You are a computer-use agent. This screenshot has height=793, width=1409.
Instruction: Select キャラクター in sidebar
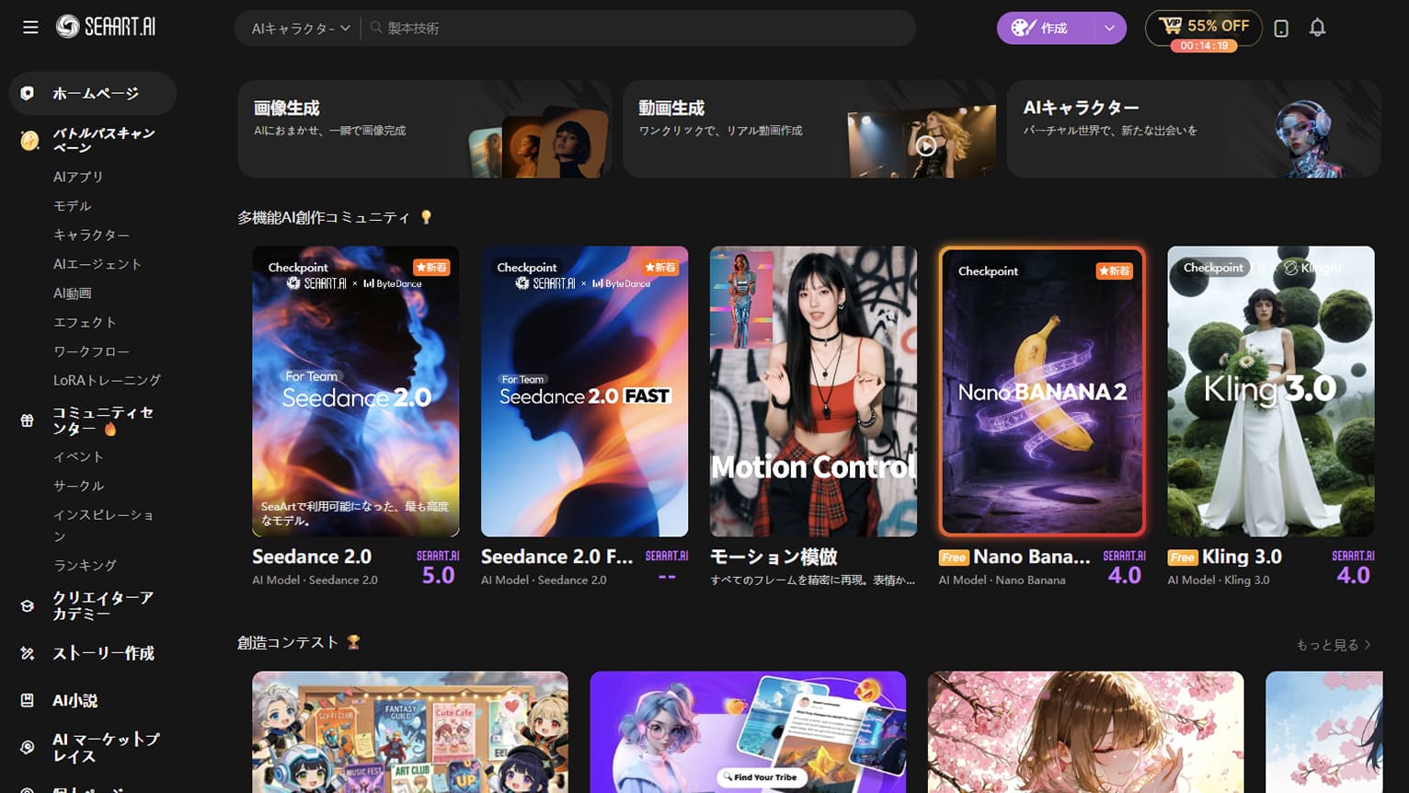pos(91,235)
